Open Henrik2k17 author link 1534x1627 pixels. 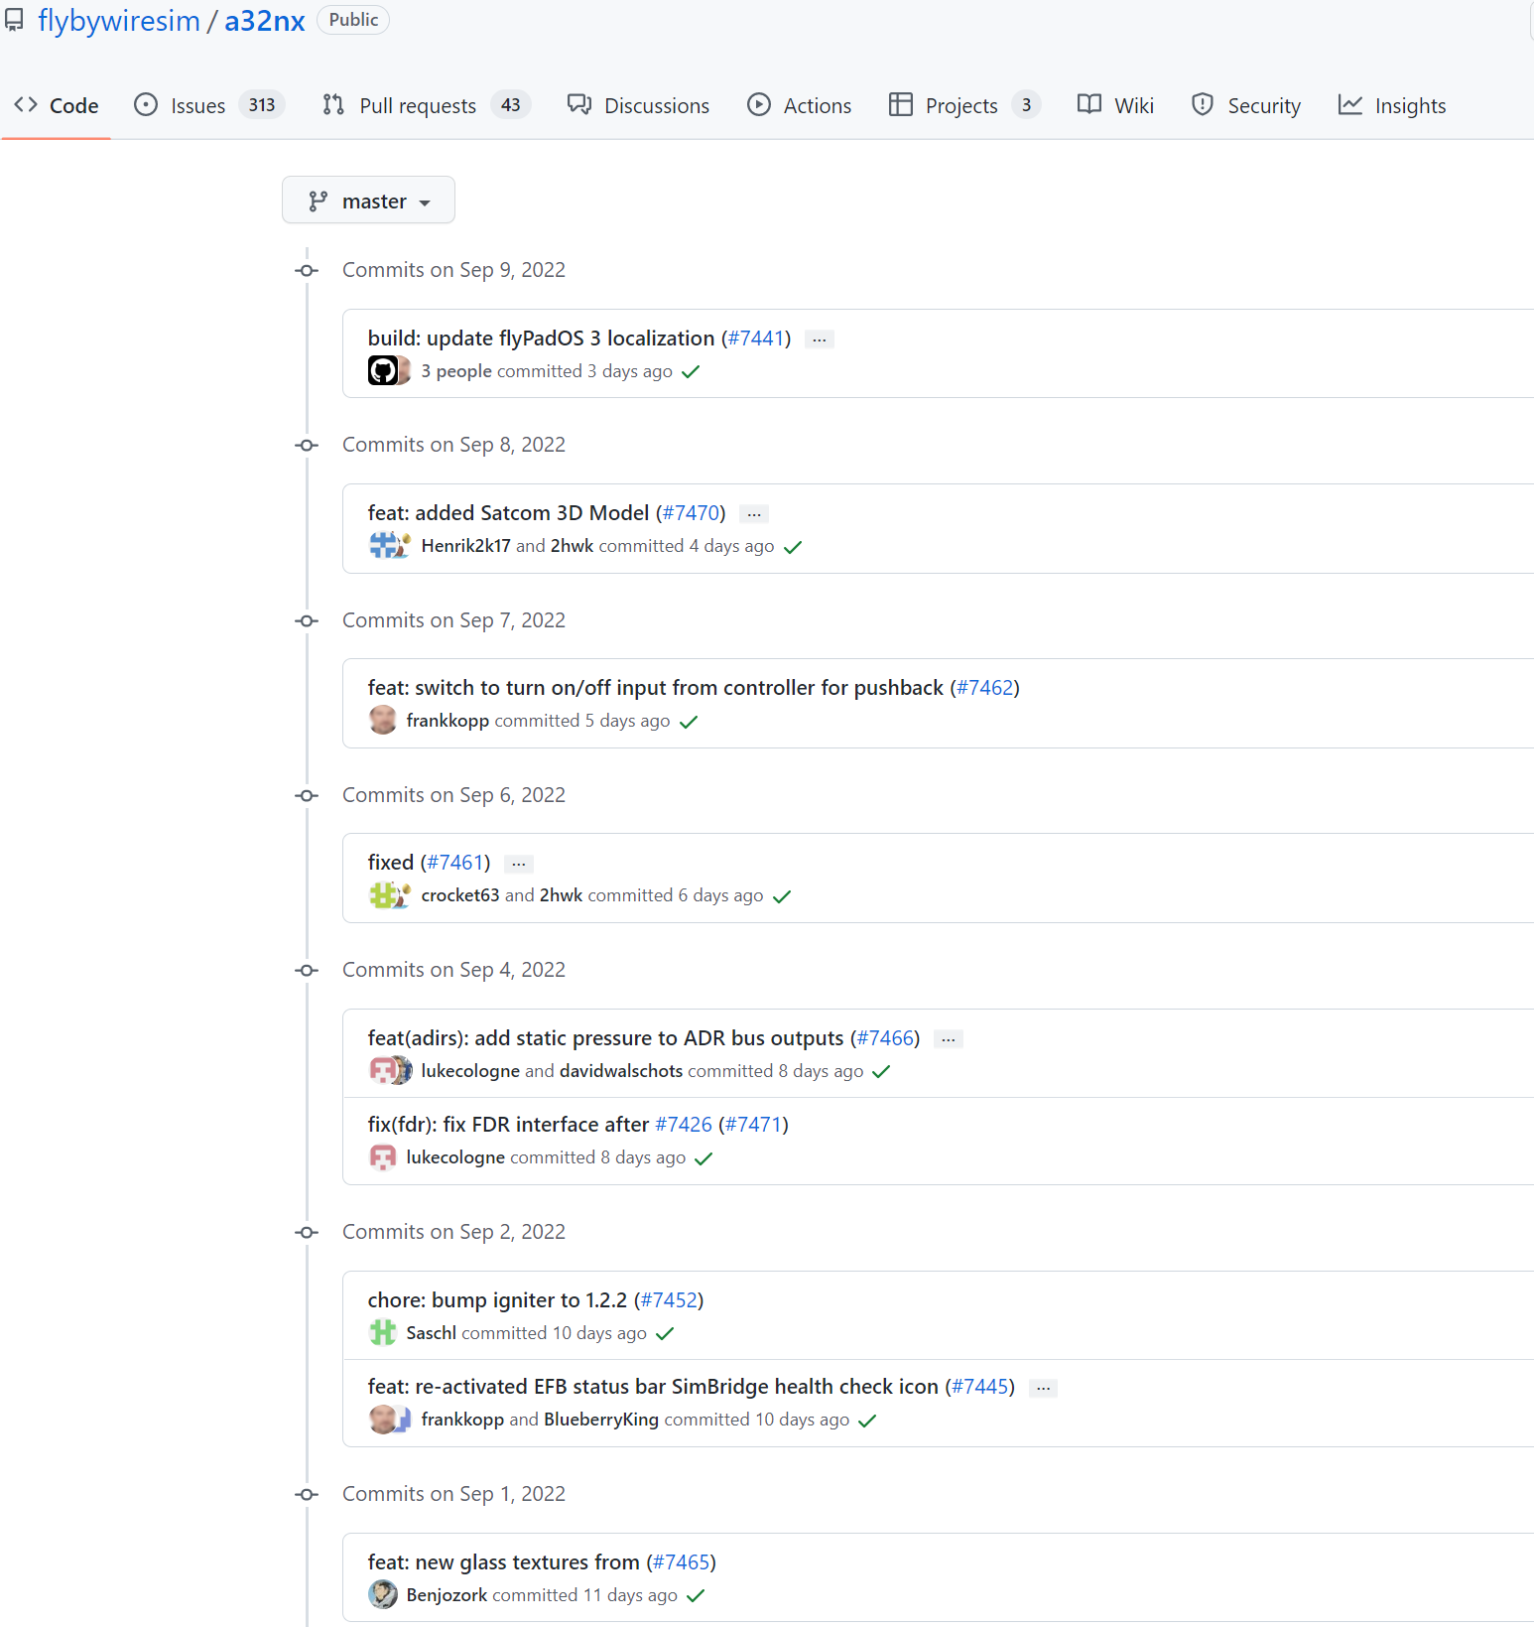tap(465, 546)
